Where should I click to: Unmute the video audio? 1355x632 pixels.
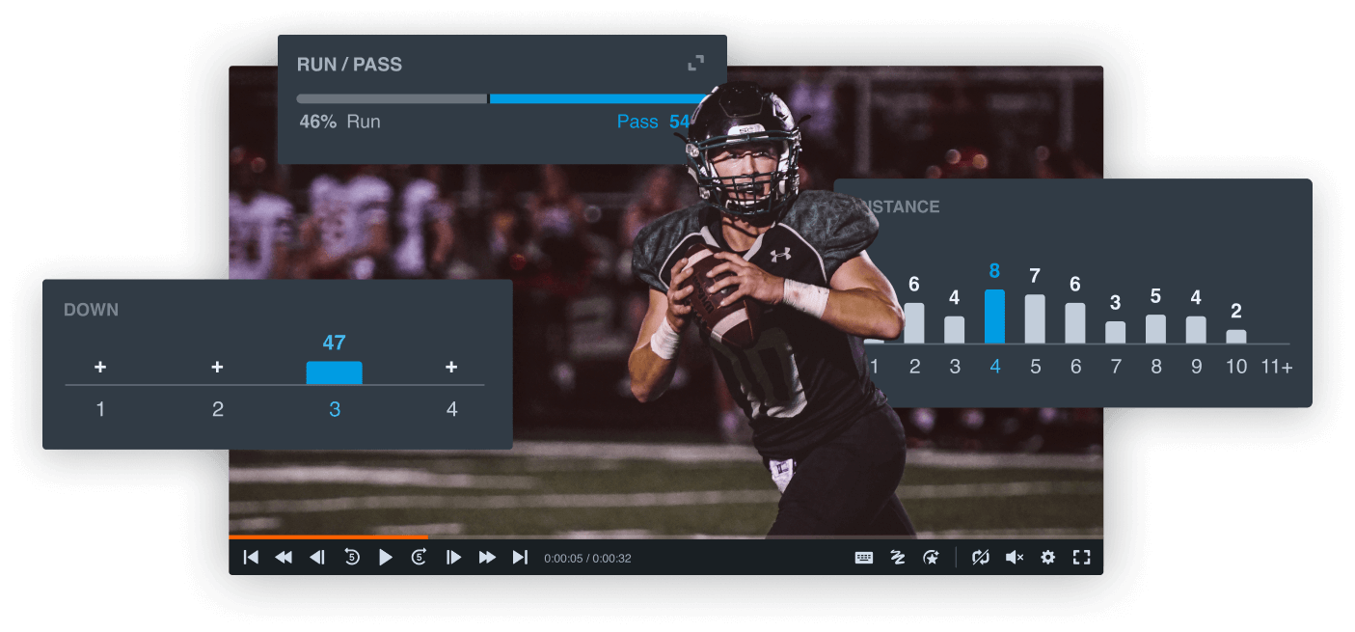click(x=1015, y=558)
